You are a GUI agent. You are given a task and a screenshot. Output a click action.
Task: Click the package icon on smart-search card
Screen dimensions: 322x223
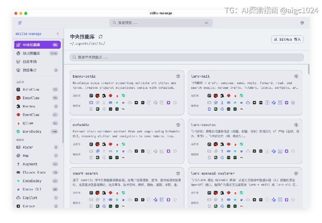point(178,173)
